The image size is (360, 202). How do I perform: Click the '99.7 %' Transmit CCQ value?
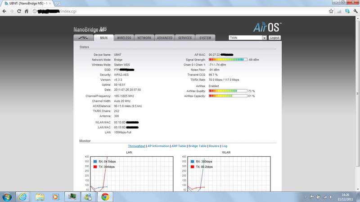213,75
